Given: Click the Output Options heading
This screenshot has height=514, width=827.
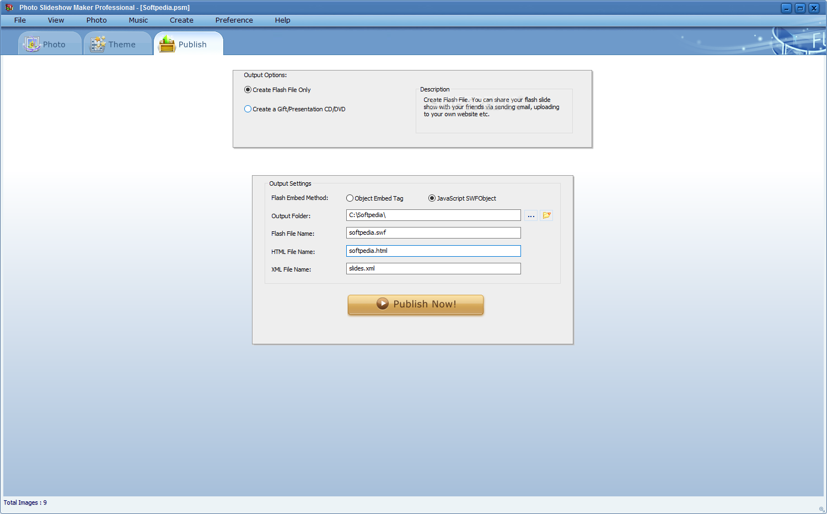Looking at the screenshot, I should [265, 75].
